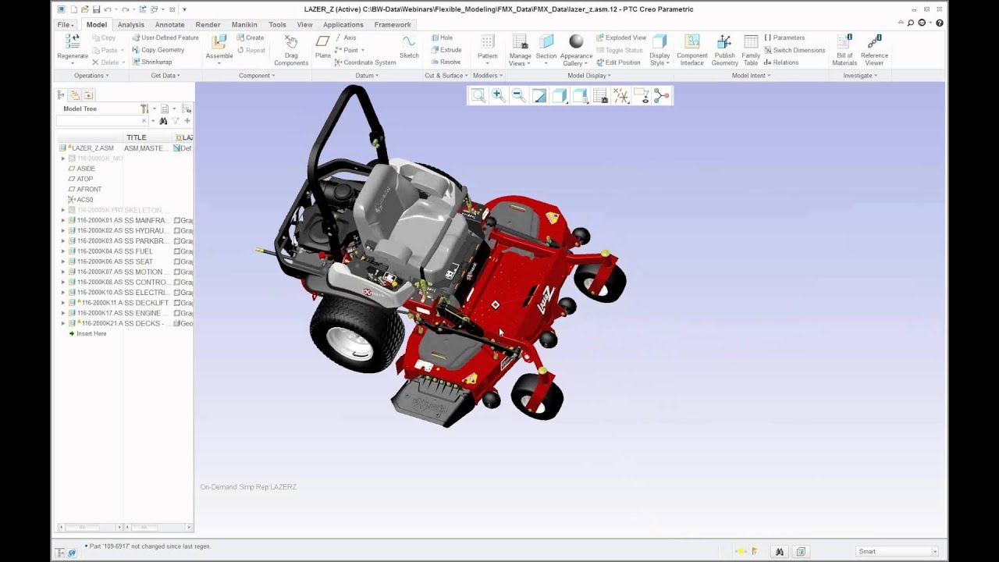Switch Dimensions display toggle
This screenshot has height=562, width=999.
795,50
